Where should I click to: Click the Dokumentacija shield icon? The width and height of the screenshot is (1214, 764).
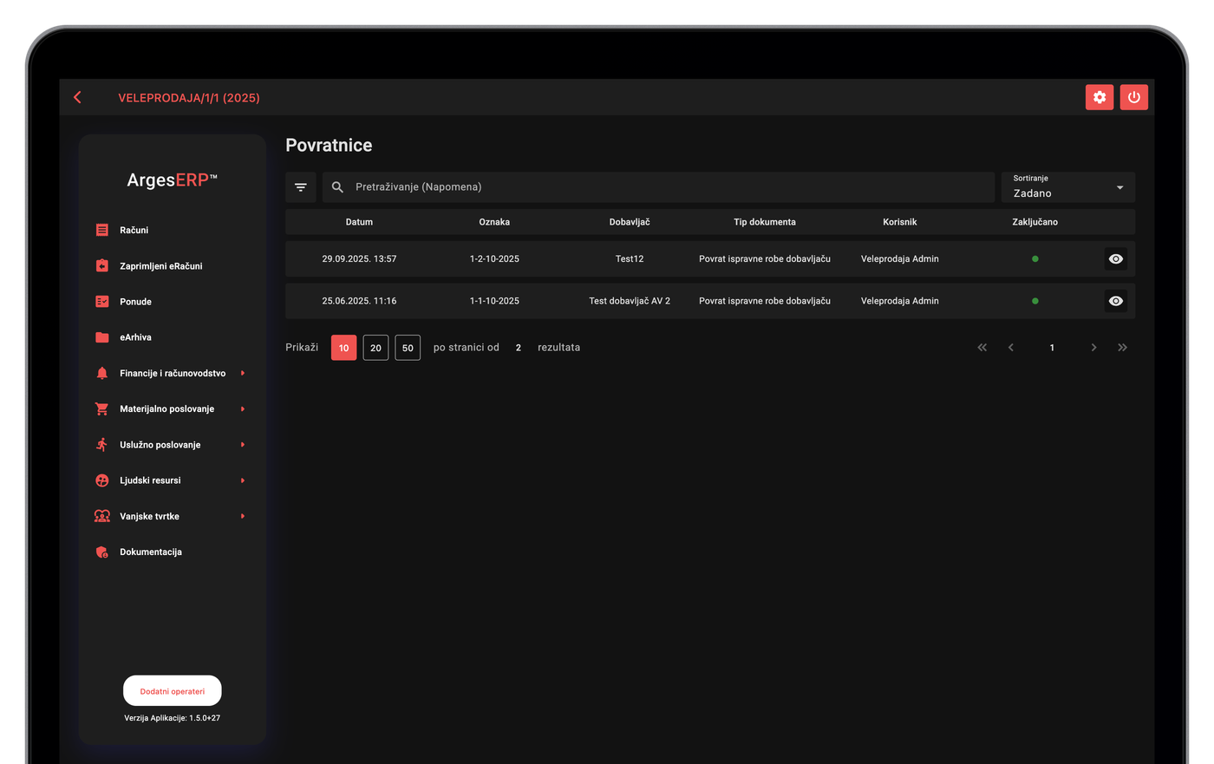102,552
